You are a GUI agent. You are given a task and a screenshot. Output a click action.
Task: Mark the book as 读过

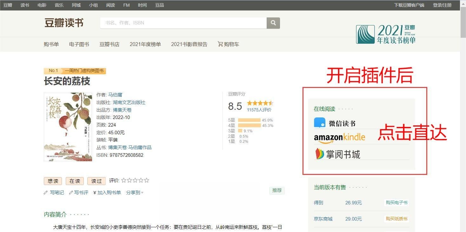[x=97, y=181]
